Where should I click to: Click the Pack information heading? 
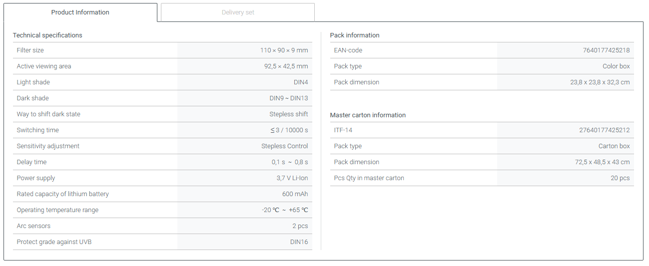tap(355, 35)
